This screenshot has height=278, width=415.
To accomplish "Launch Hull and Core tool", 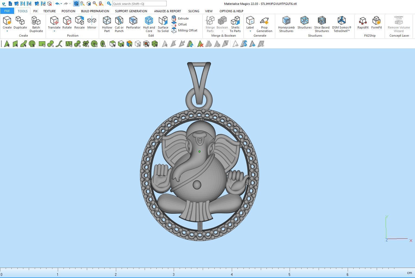I will 149,24.
